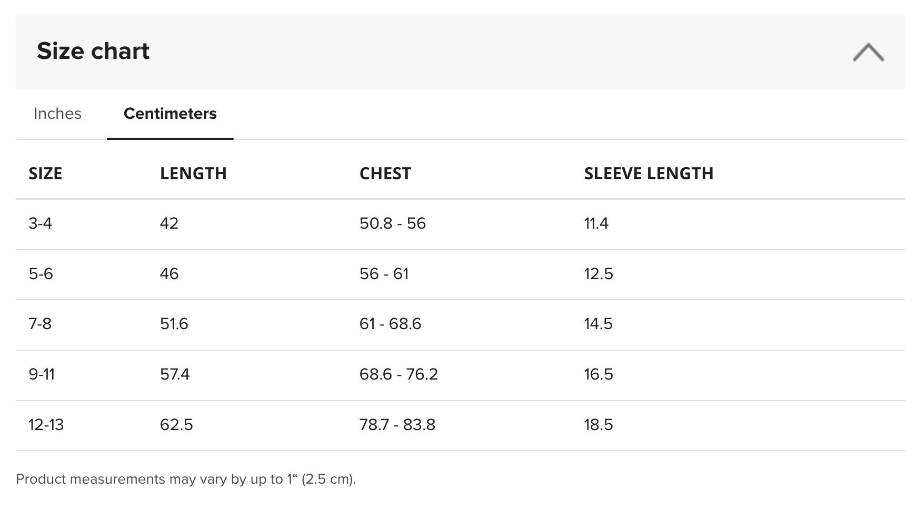Click the 12.5 sleeve length value
Screen dimensions: 917x511
[x=599, y=274]
